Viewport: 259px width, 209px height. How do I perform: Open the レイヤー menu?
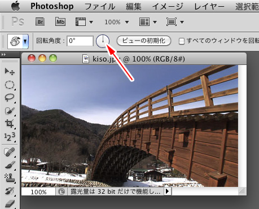pyautogui.click(x=209, y=6)
